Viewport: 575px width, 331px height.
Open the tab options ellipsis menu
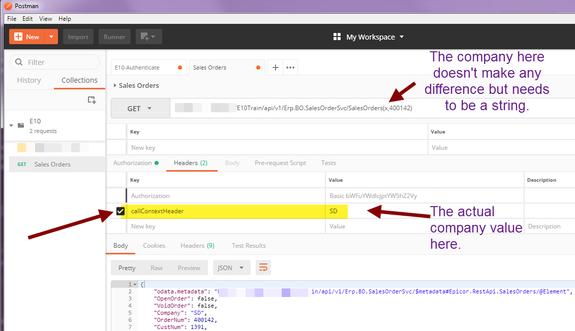(x=290, y=68)
